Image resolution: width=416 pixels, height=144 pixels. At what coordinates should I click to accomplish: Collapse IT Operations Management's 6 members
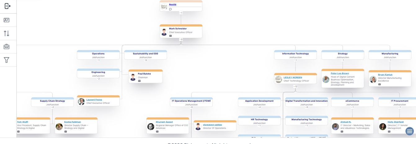[x=191, y=107]
